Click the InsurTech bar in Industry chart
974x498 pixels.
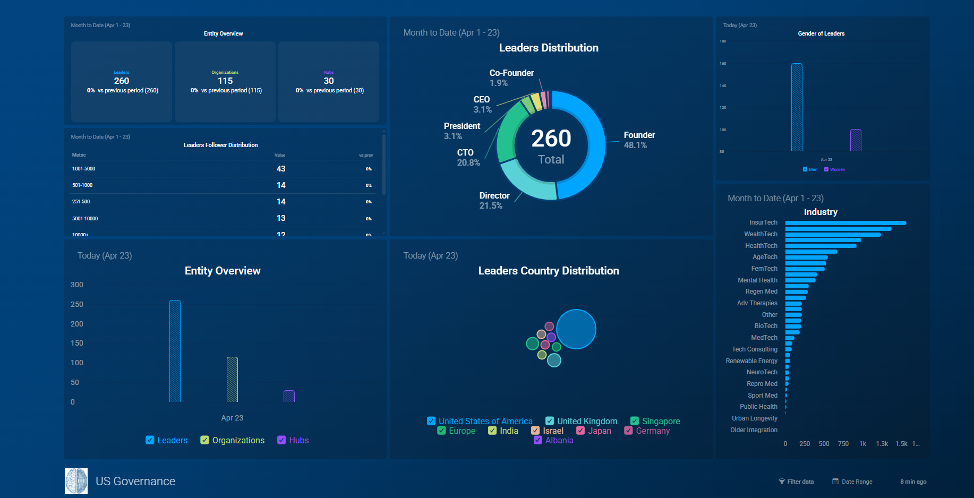(x=845, y=223)
